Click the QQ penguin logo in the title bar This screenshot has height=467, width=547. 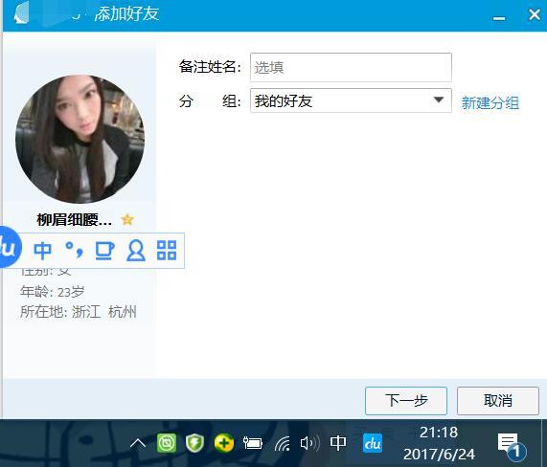click(x=21, y=12)
